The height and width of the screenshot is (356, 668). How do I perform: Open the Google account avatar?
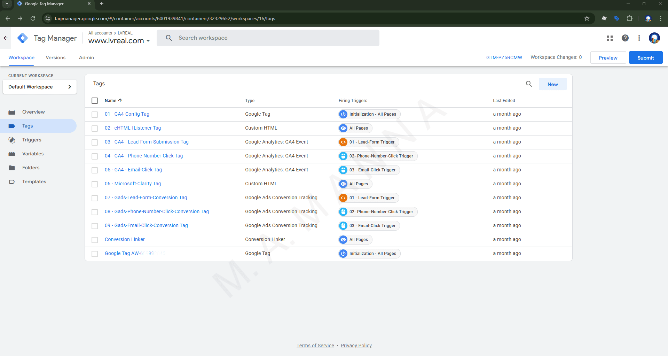(x=654, y=38)
